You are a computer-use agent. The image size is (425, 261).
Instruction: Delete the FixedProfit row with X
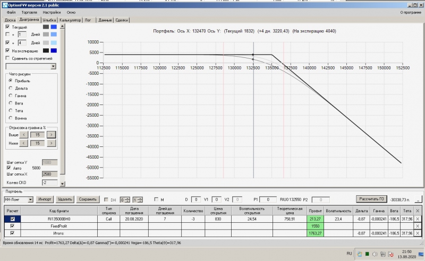(x=418, y=226)
